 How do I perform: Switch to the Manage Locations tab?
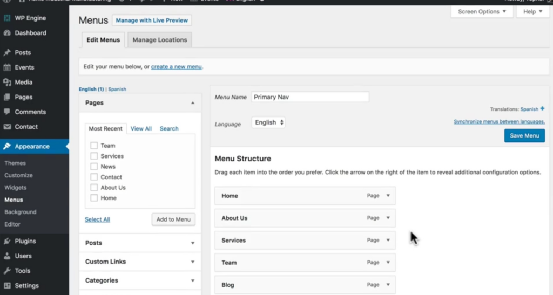[160, 40]
